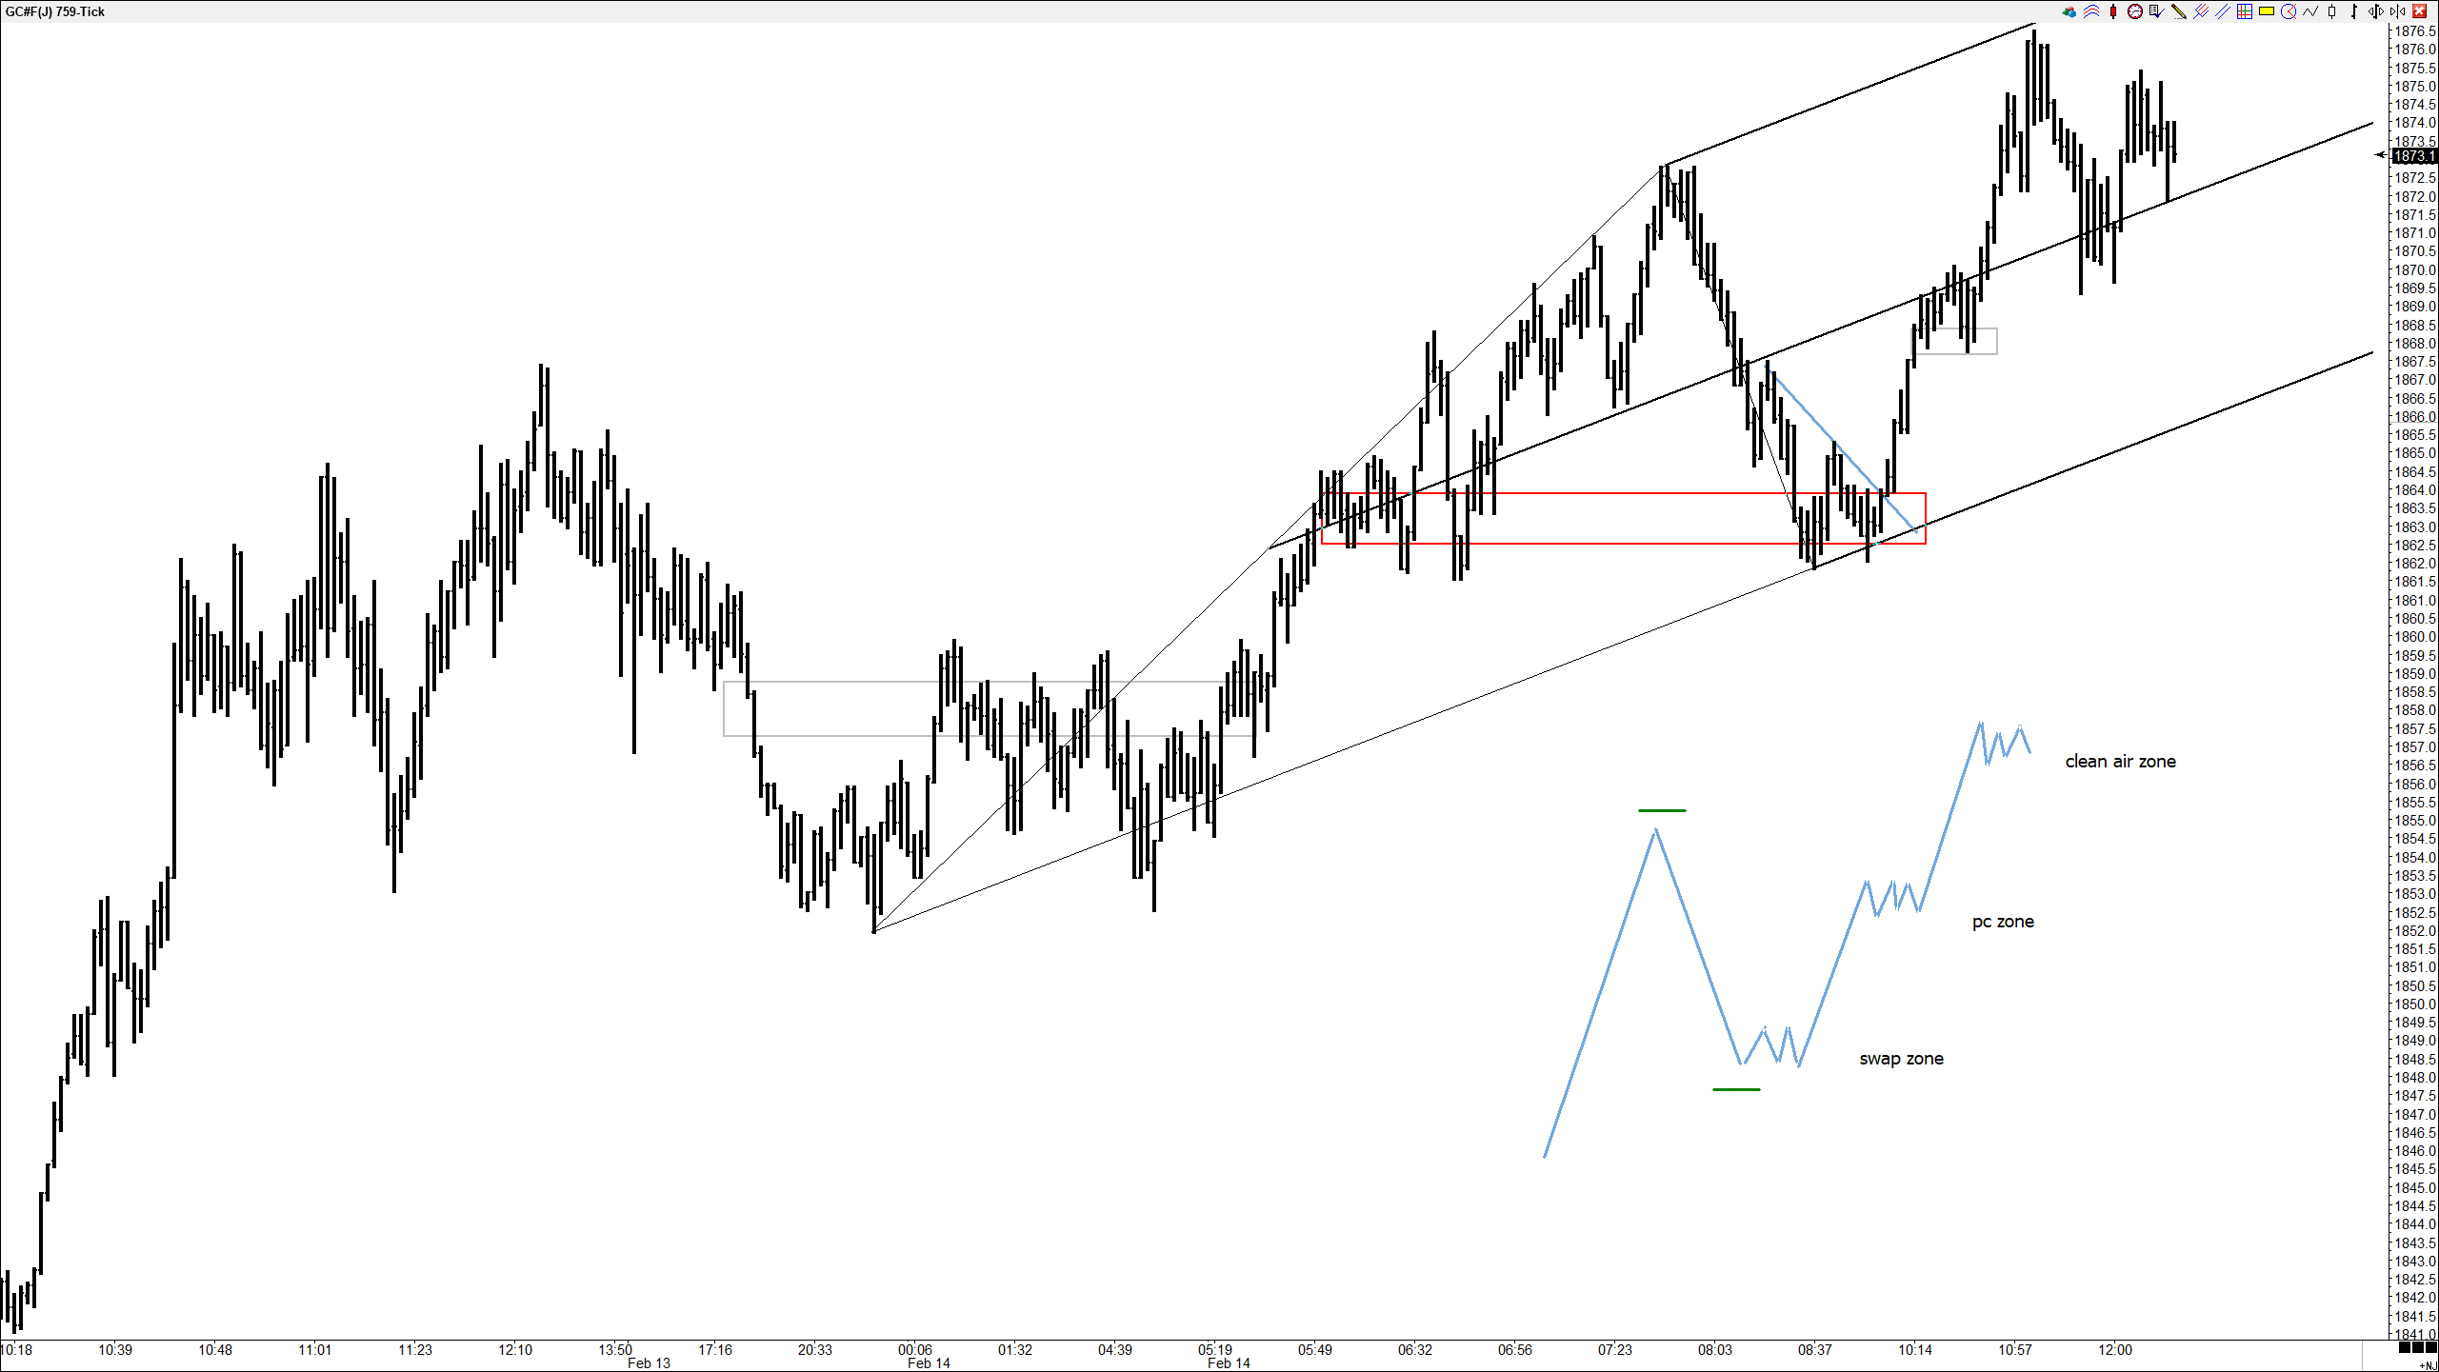The image size is (2439, 1372).
Task: Click the compress bar spacing arrows
Action: 2398,11
